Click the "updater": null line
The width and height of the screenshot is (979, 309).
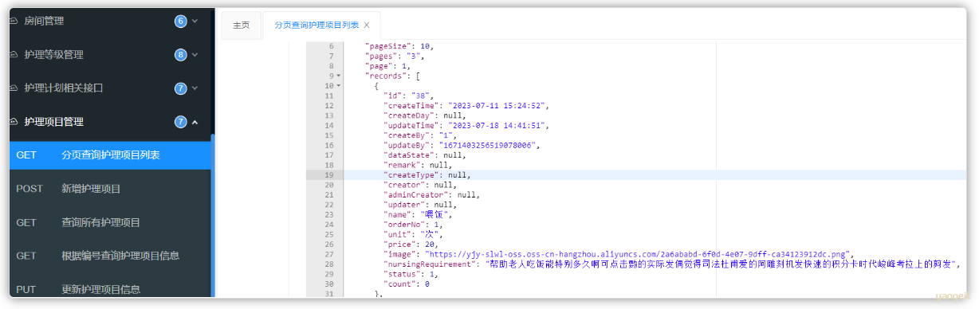(420, 205)
